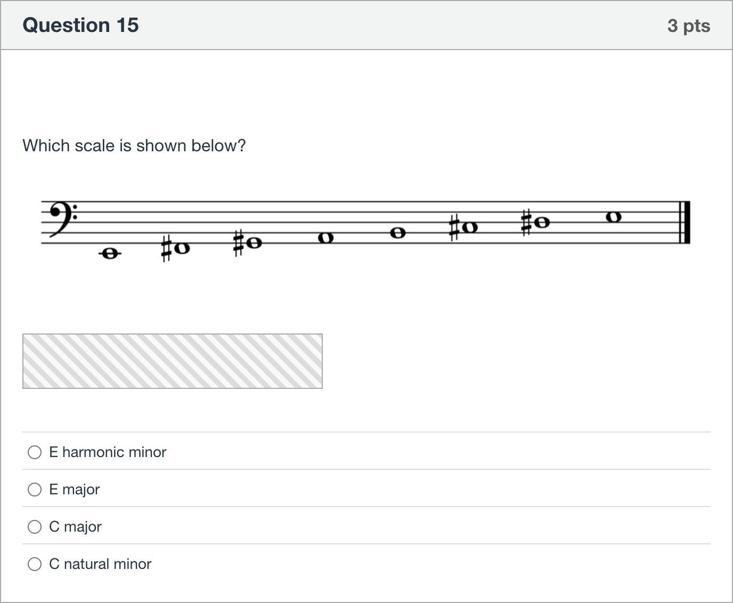Click the first low E note on ledger line
Viewport: 733px width, 603px height.
pos(110,254)
